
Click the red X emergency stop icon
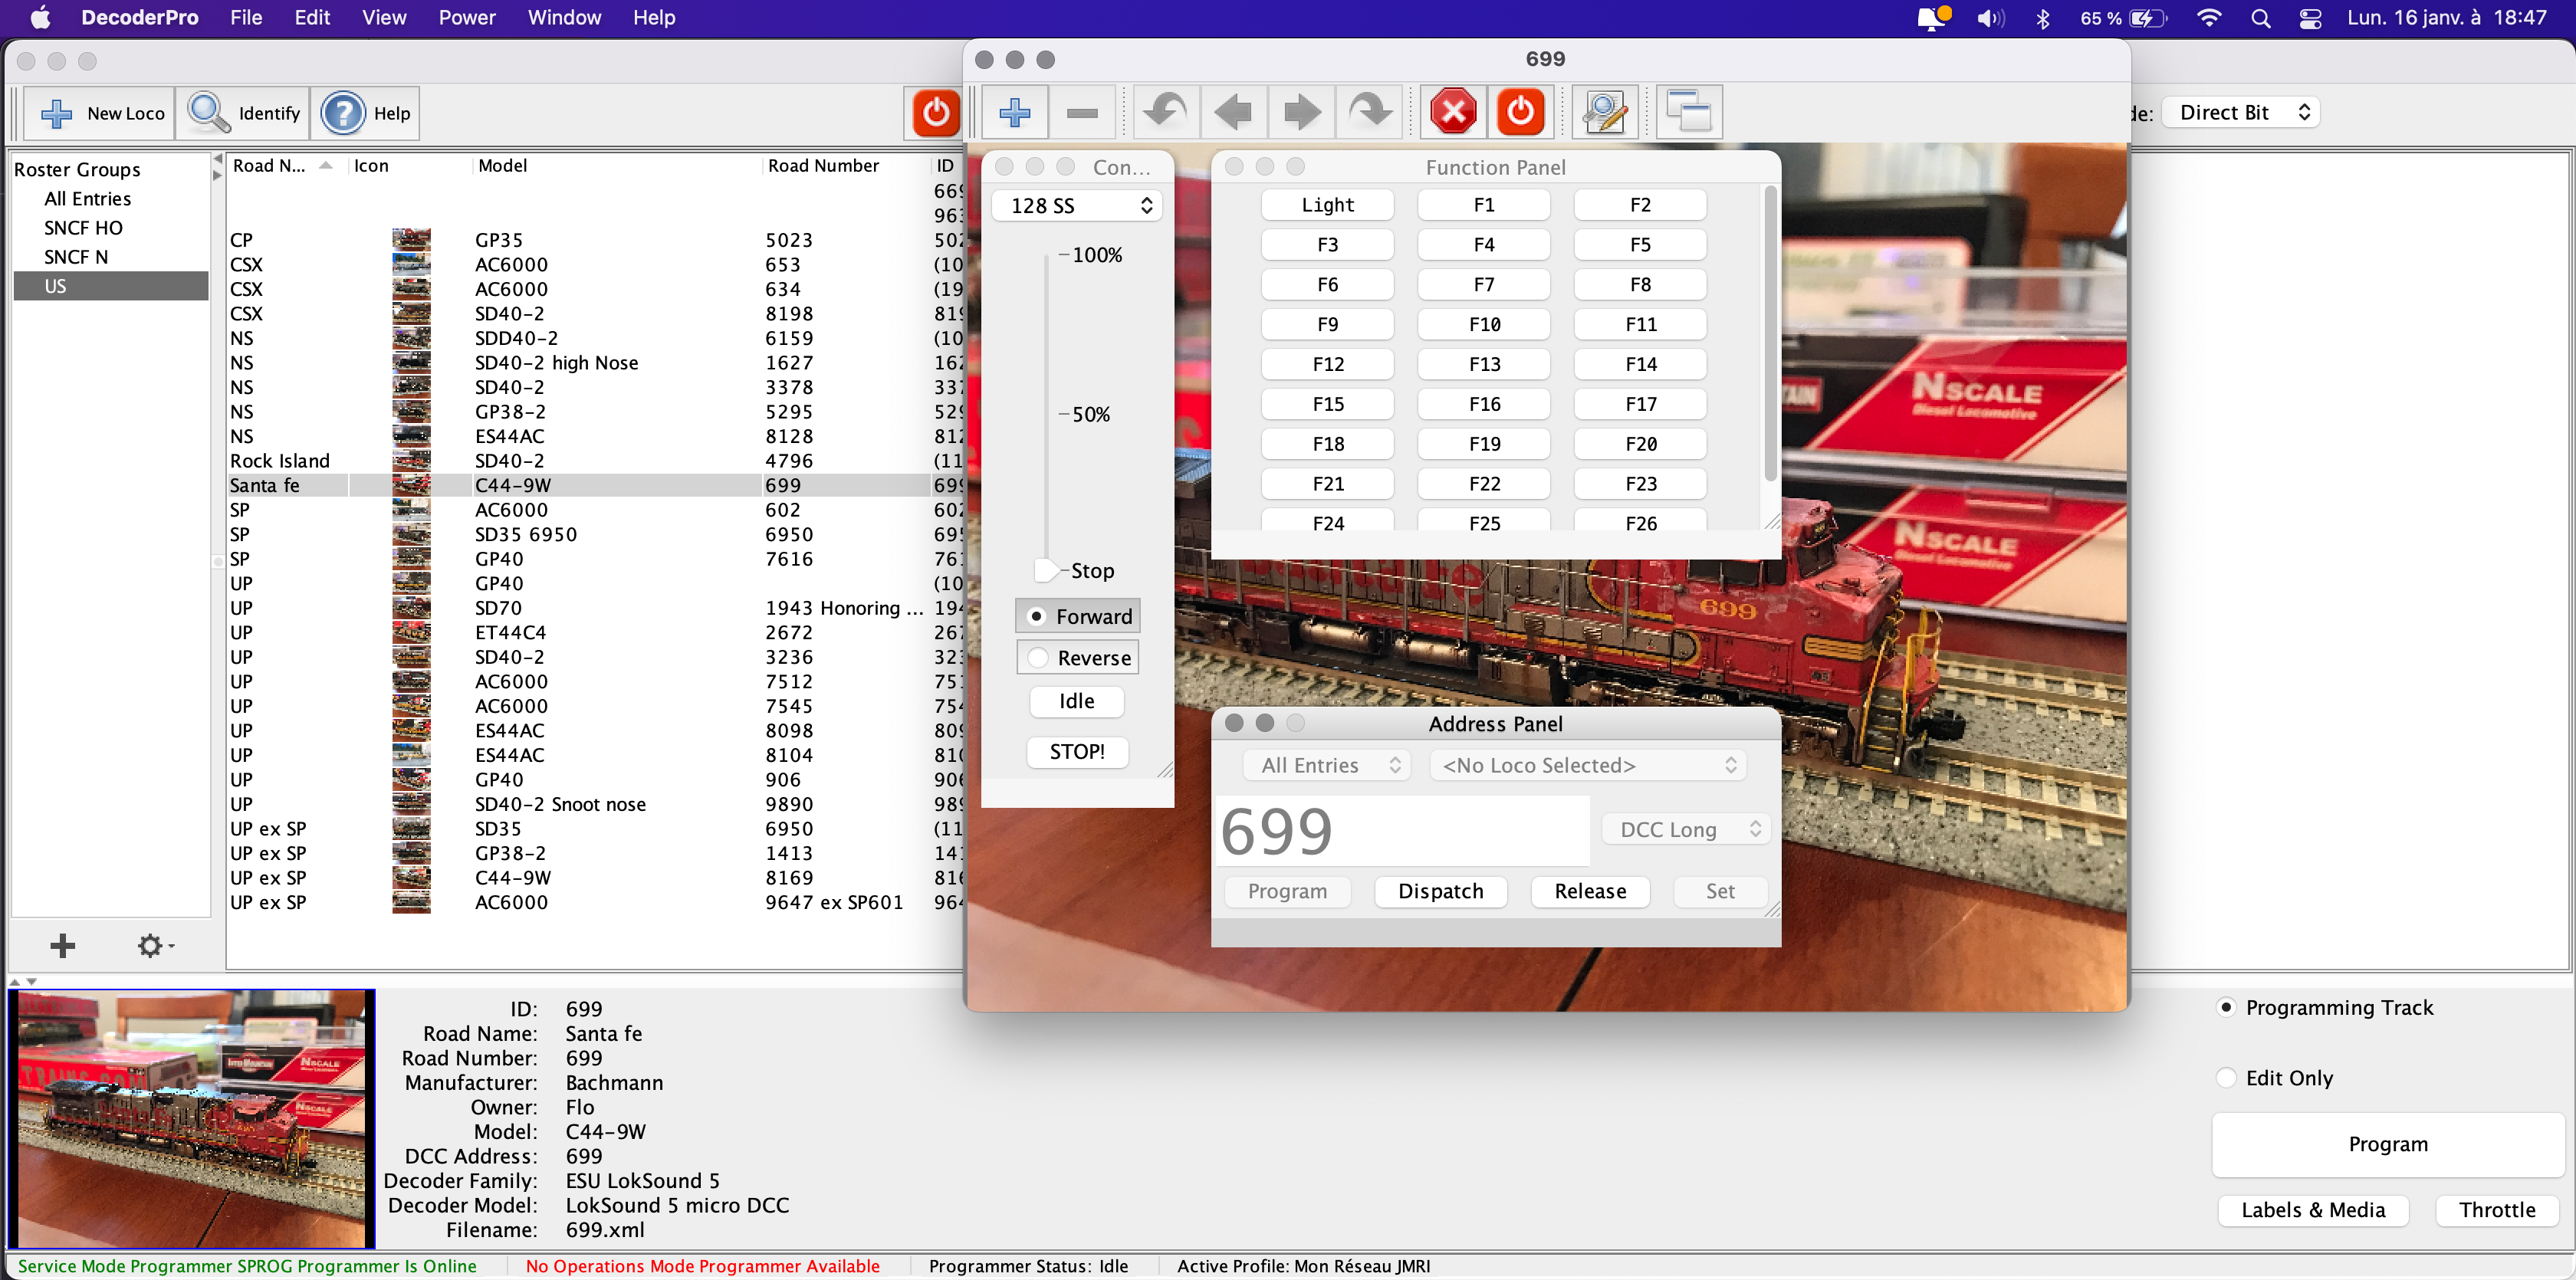(1453, 112)
